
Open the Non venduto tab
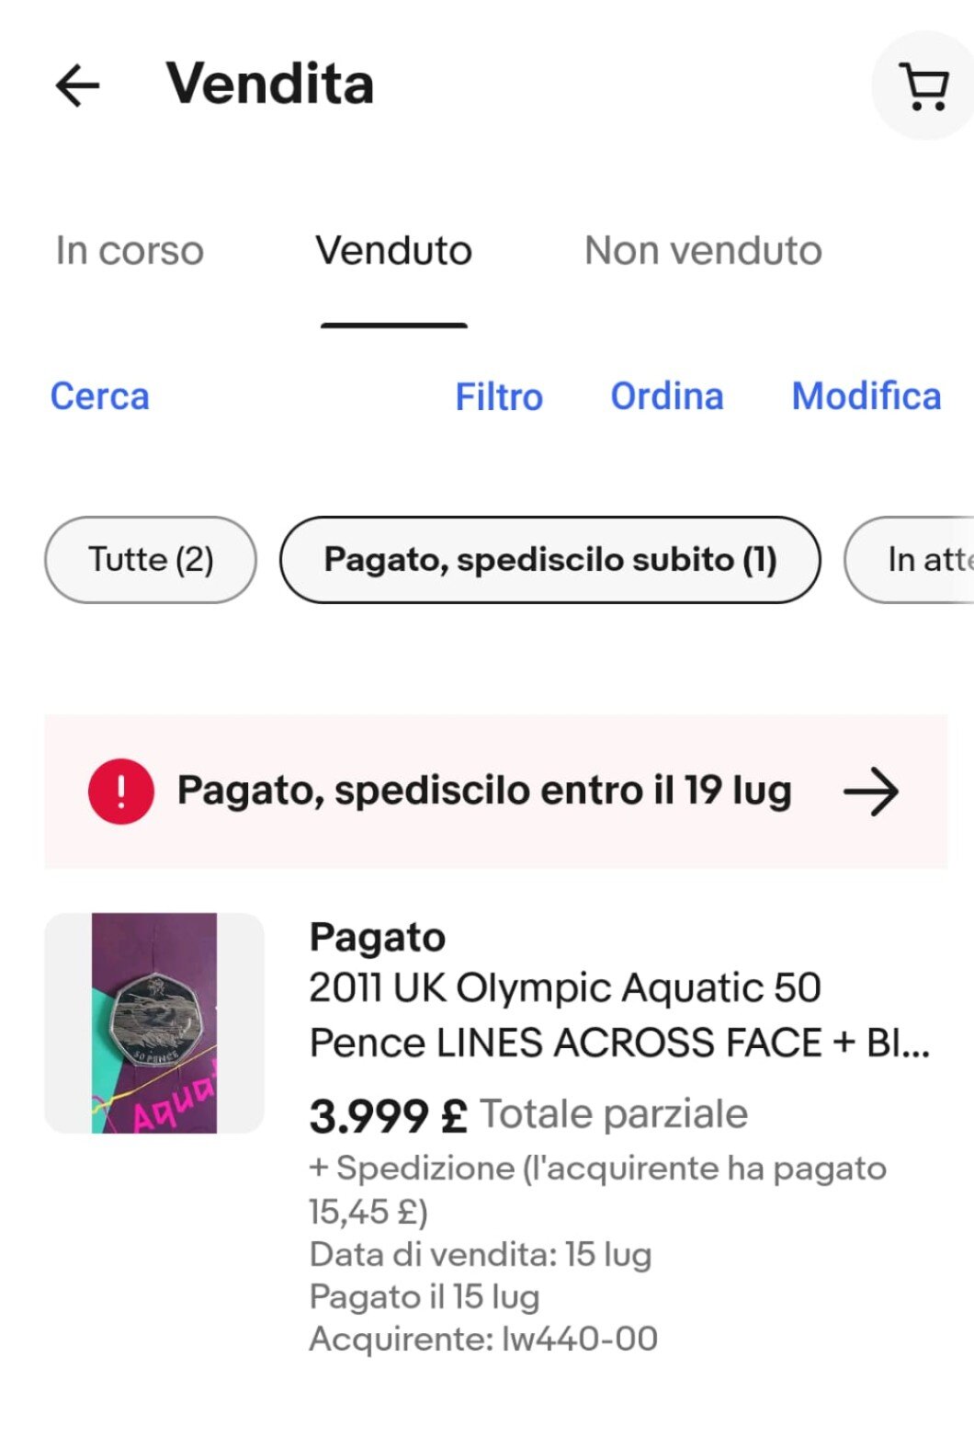(703, 251)
